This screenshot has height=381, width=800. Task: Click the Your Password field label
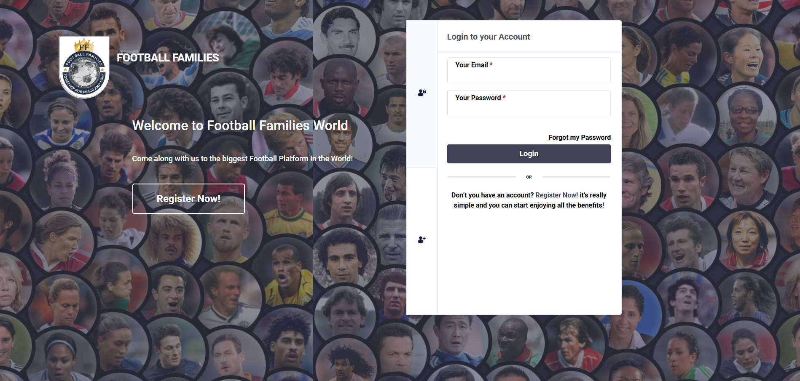point(478,98)
